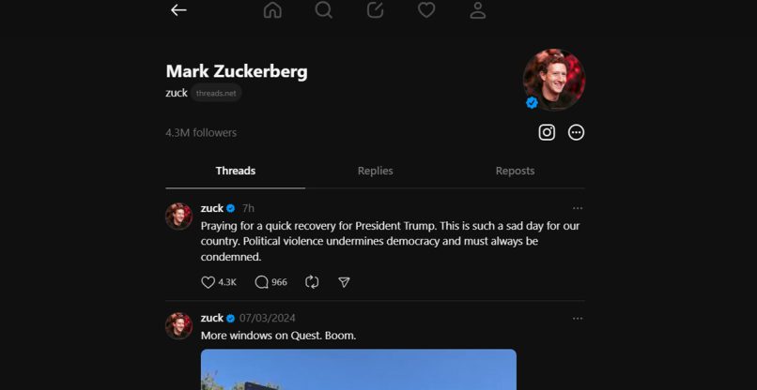Switch to the Reposts tab
This screenshot has width=757, height=390.
pyautogui.click(x=515, y=171)
